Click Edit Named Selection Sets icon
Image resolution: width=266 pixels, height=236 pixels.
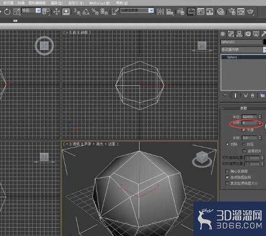115,12
